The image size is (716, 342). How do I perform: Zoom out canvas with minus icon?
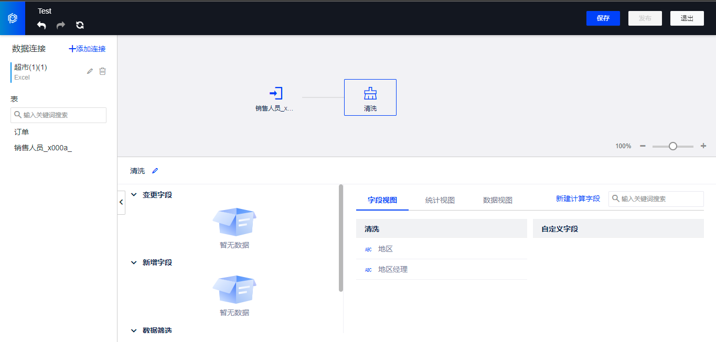(x=643, y=146)
